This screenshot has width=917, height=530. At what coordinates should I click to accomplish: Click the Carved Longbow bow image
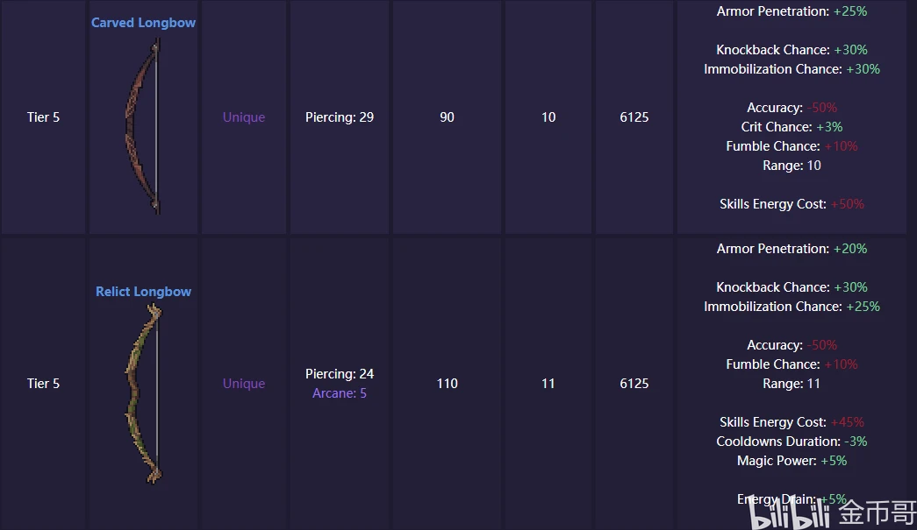point(143,125)
